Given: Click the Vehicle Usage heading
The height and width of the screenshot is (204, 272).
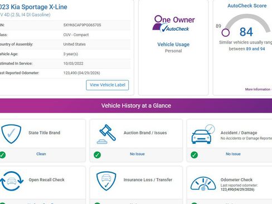Looking at the screenshot, I should point(173,45).
